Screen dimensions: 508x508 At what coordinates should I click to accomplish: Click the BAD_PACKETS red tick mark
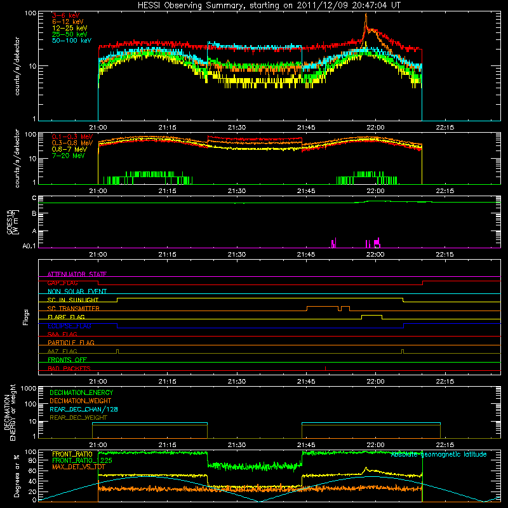point(325,368)
